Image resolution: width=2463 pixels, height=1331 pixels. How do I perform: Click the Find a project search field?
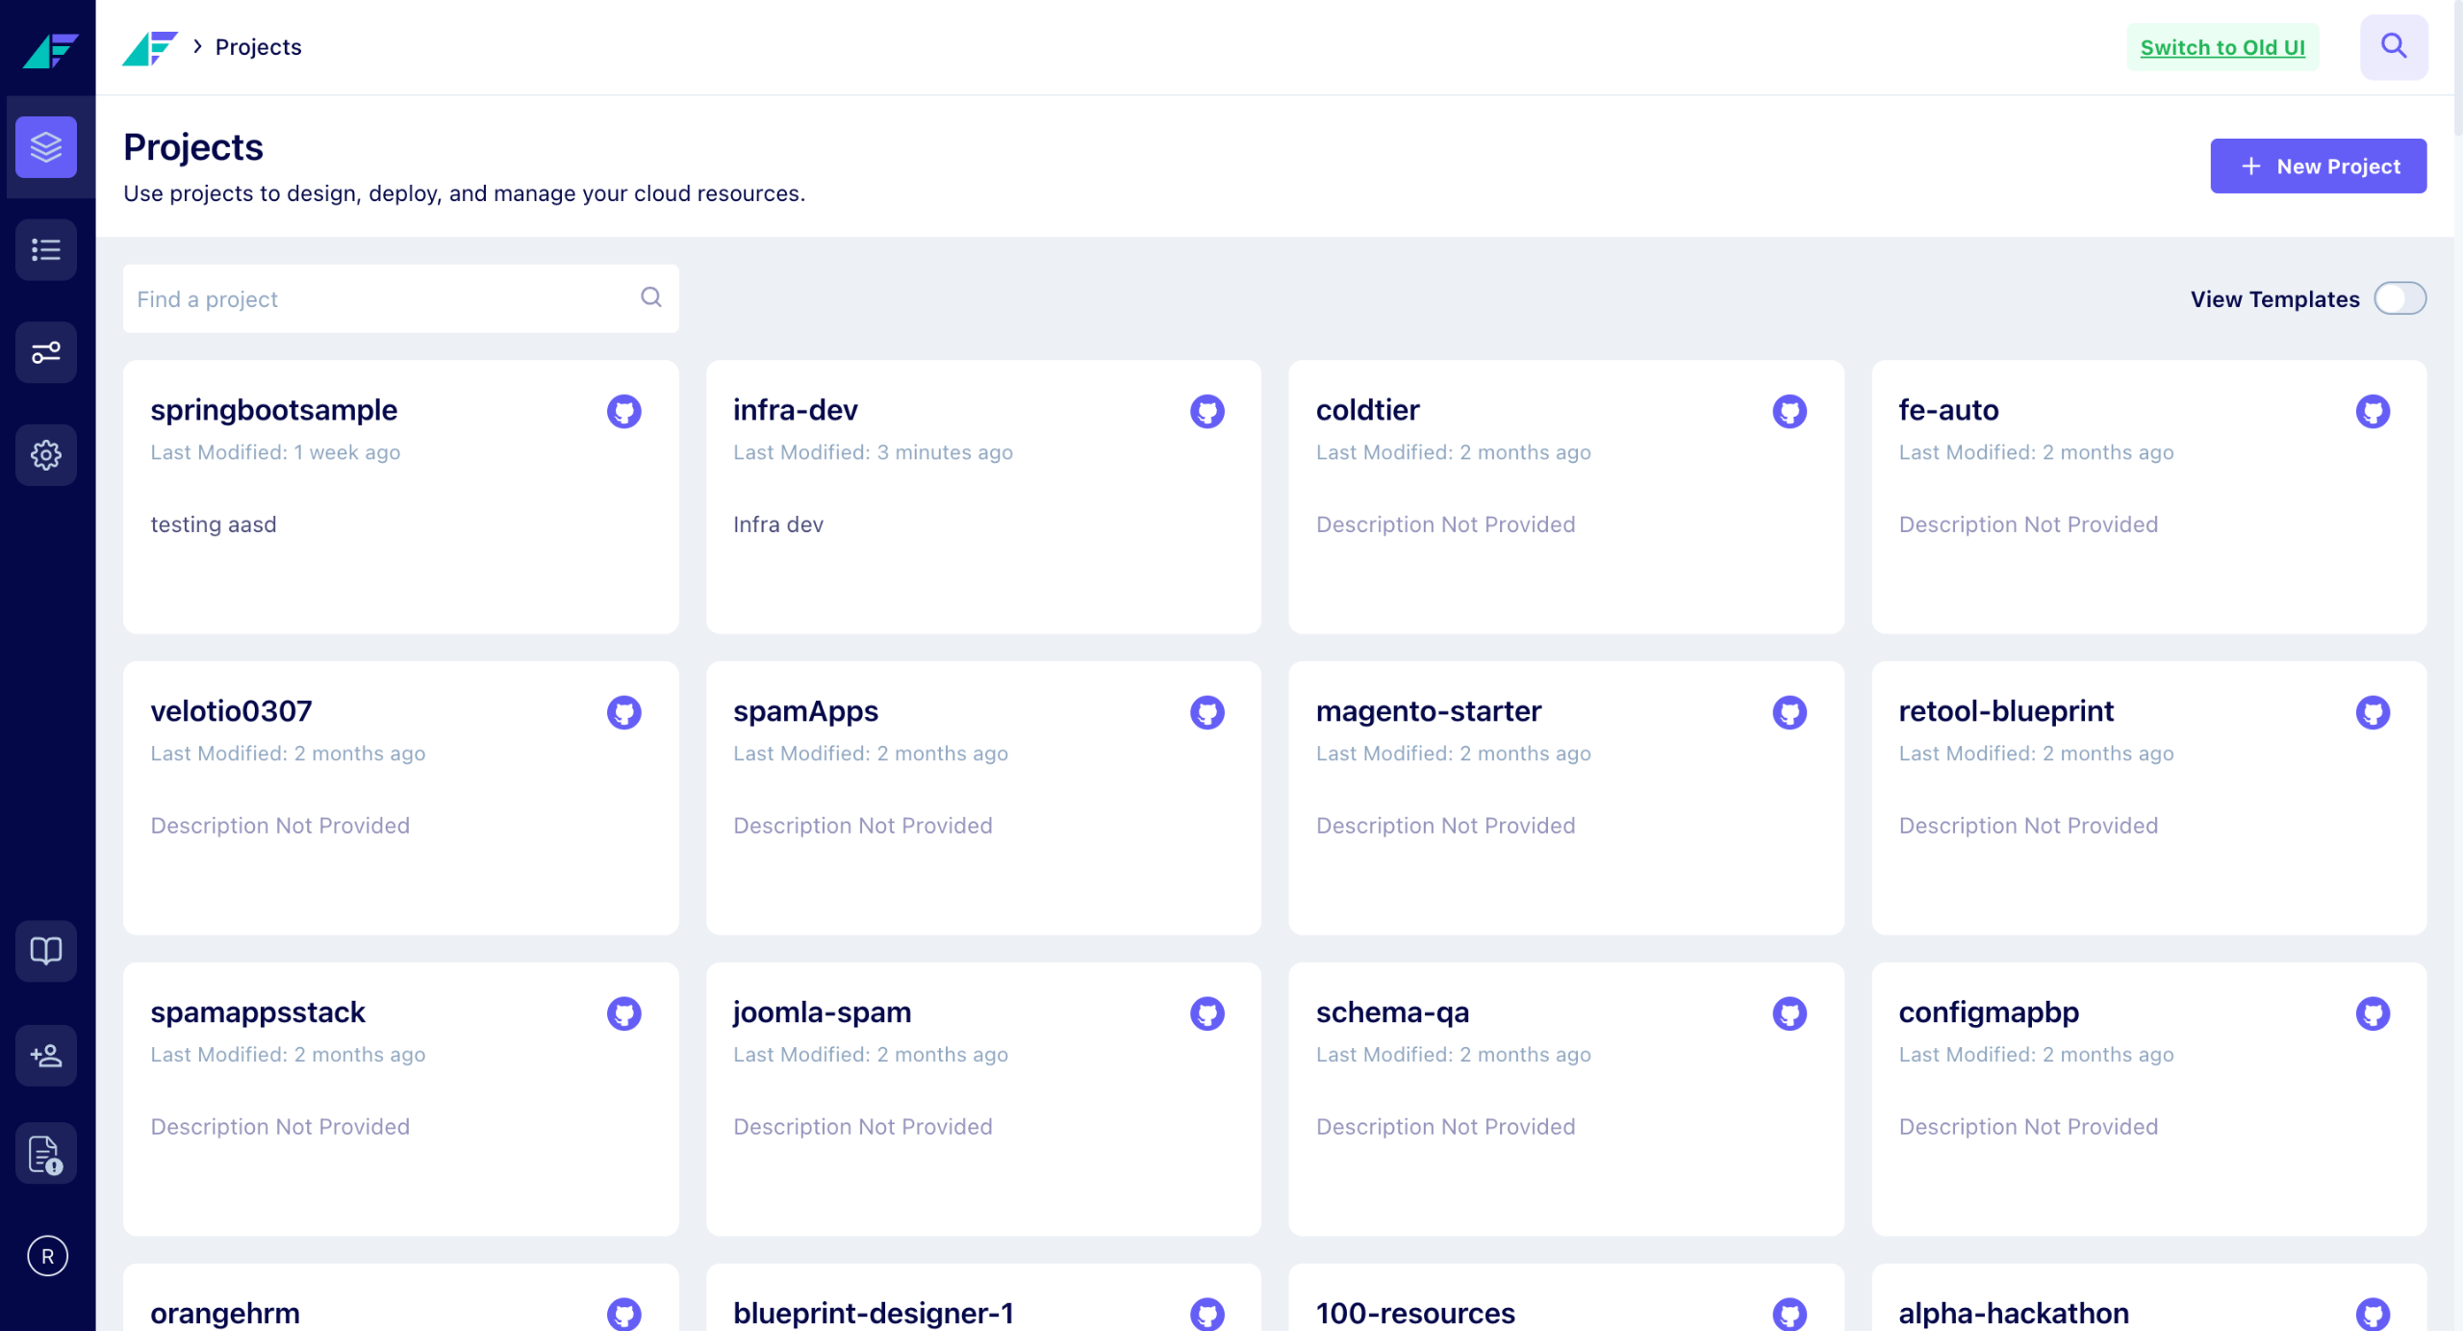385,298
